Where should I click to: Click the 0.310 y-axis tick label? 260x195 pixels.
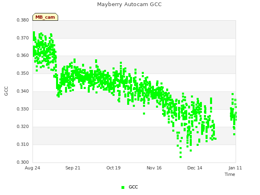(x=23, y=145)
